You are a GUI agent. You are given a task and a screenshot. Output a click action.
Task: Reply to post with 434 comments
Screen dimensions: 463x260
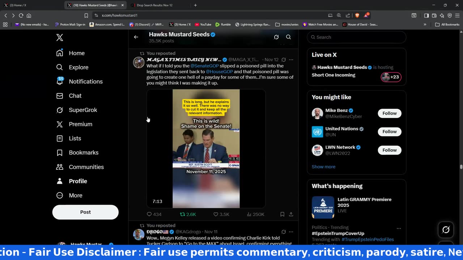pos(154,214)
